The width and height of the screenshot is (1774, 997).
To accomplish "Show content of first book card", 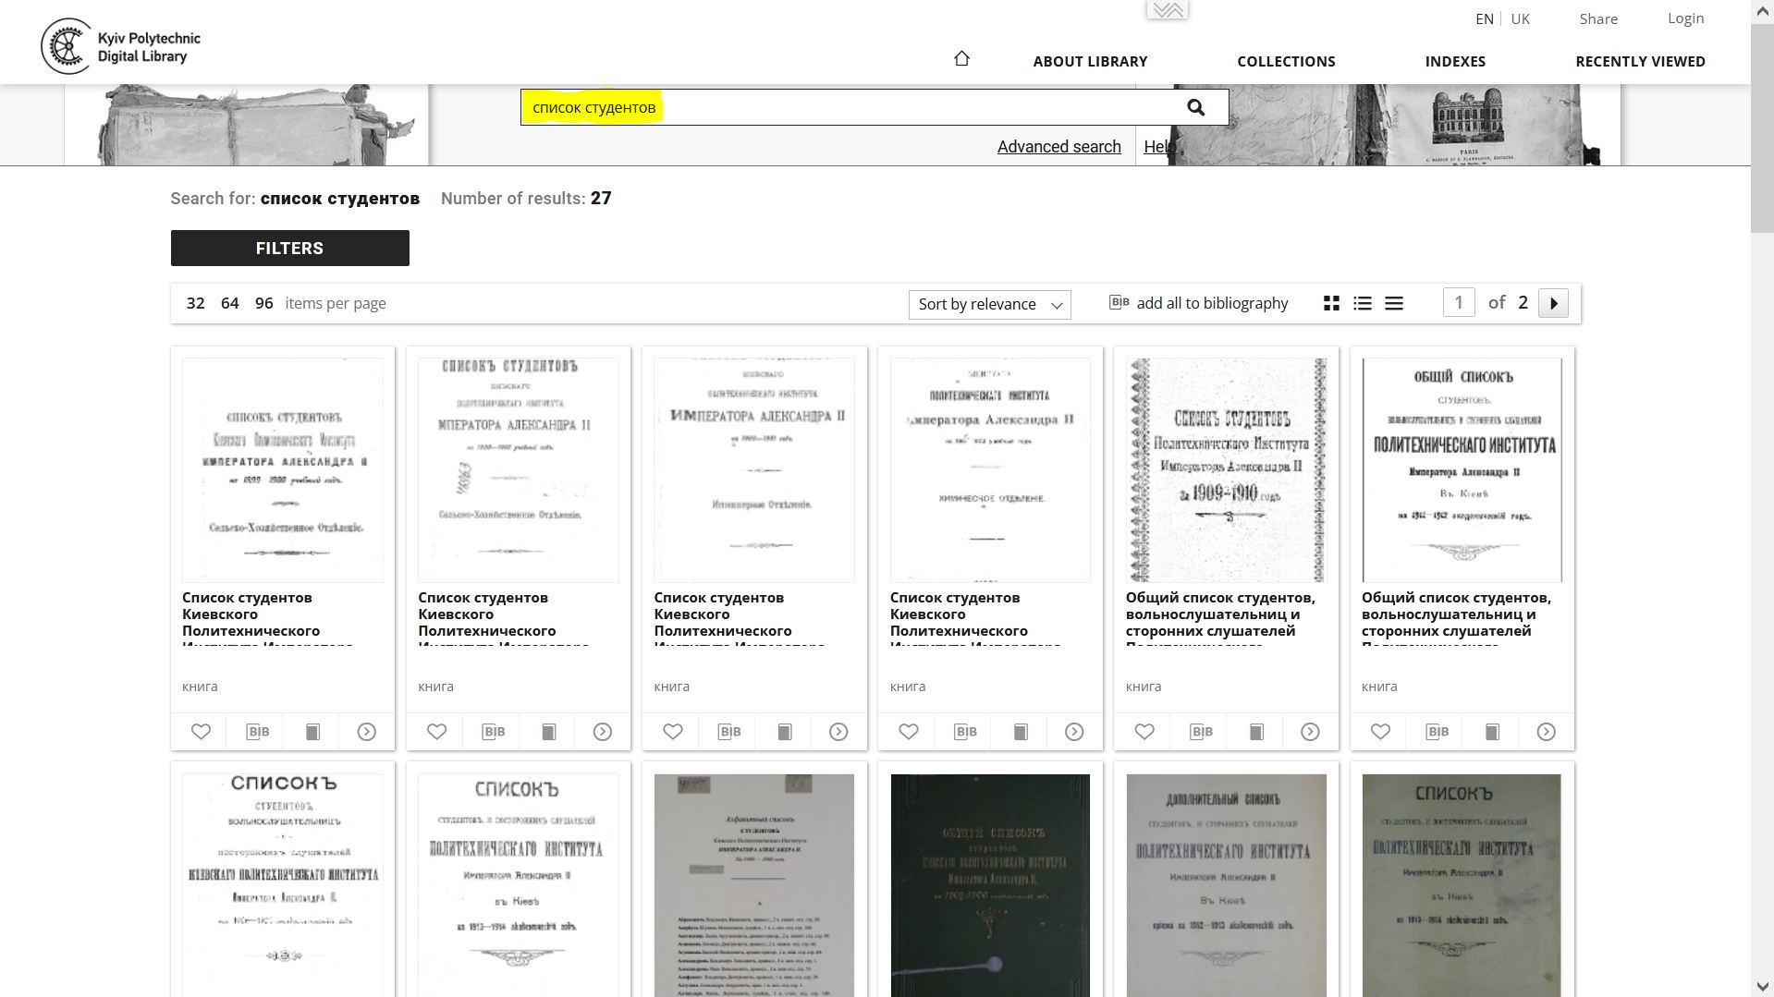I will point(367,732).
